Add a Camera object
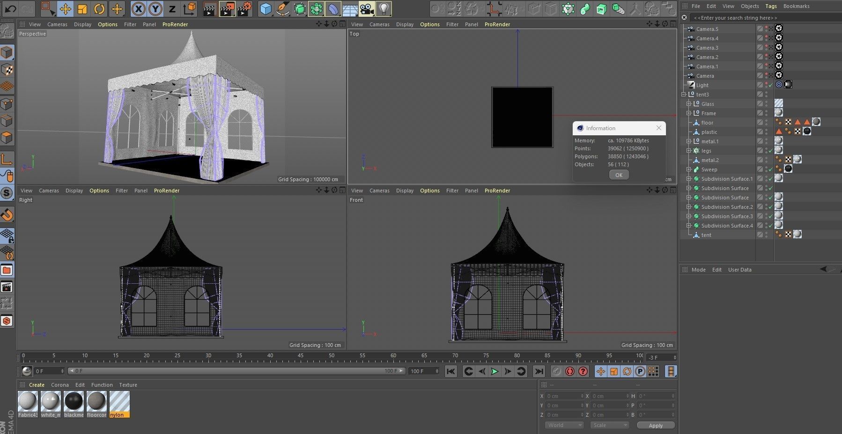842x434 pixels. point(367,9)
